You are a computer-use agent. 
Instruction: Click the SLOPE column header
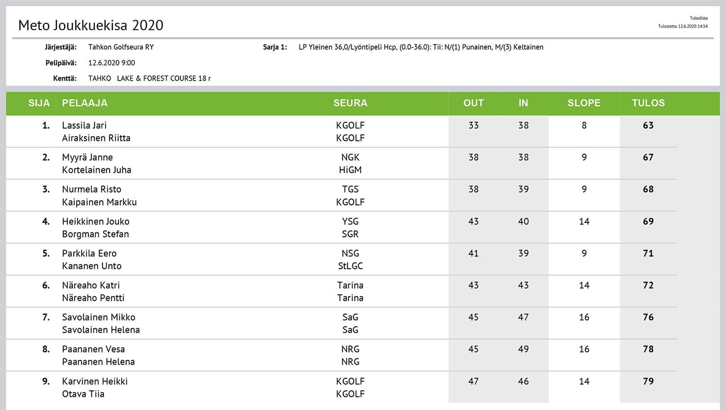click(x=584, y=103)
